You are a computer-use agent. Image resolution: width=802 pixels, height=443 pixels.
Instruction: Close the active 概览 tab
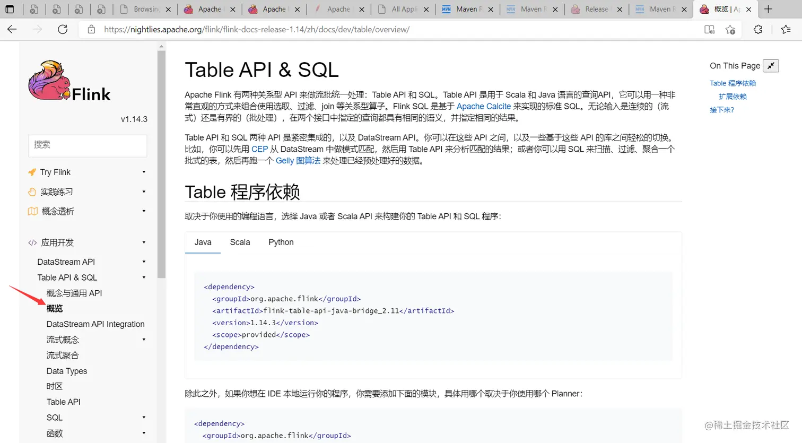748,9
